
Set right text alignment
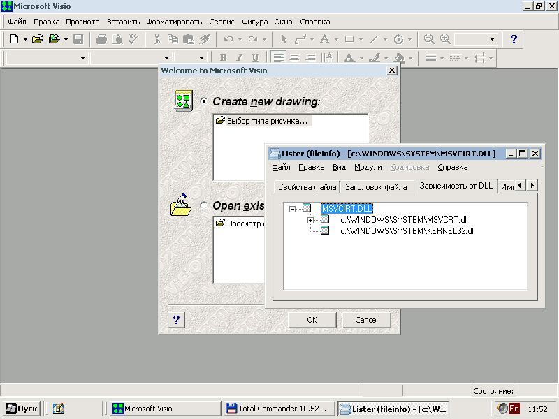pyautogui.click(x=310, y=58)
